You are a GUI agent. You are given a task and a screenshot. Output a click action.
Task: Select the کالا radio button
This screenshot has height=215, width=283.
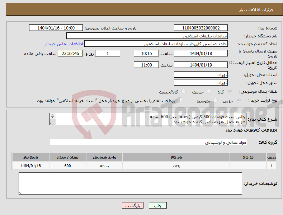pyautogui.click(x=230, y=91)
